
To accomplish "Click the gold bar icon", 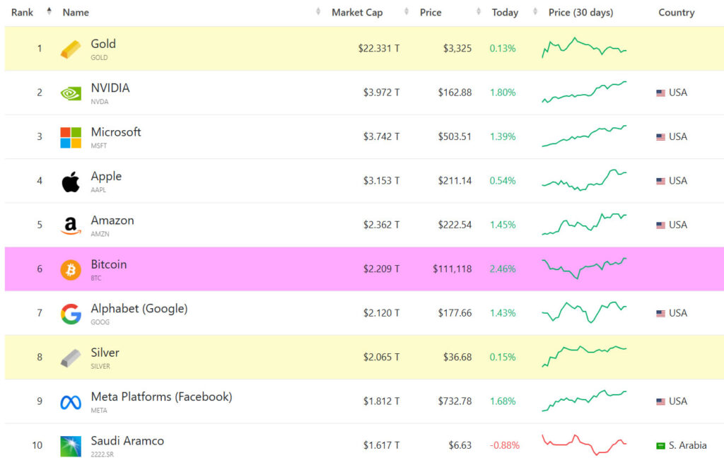I will point(71,48).
